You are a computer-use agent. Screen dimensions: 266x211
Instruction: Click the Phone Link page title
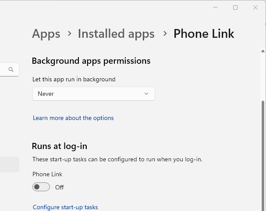pyautogui.click(x=204, y=34)
